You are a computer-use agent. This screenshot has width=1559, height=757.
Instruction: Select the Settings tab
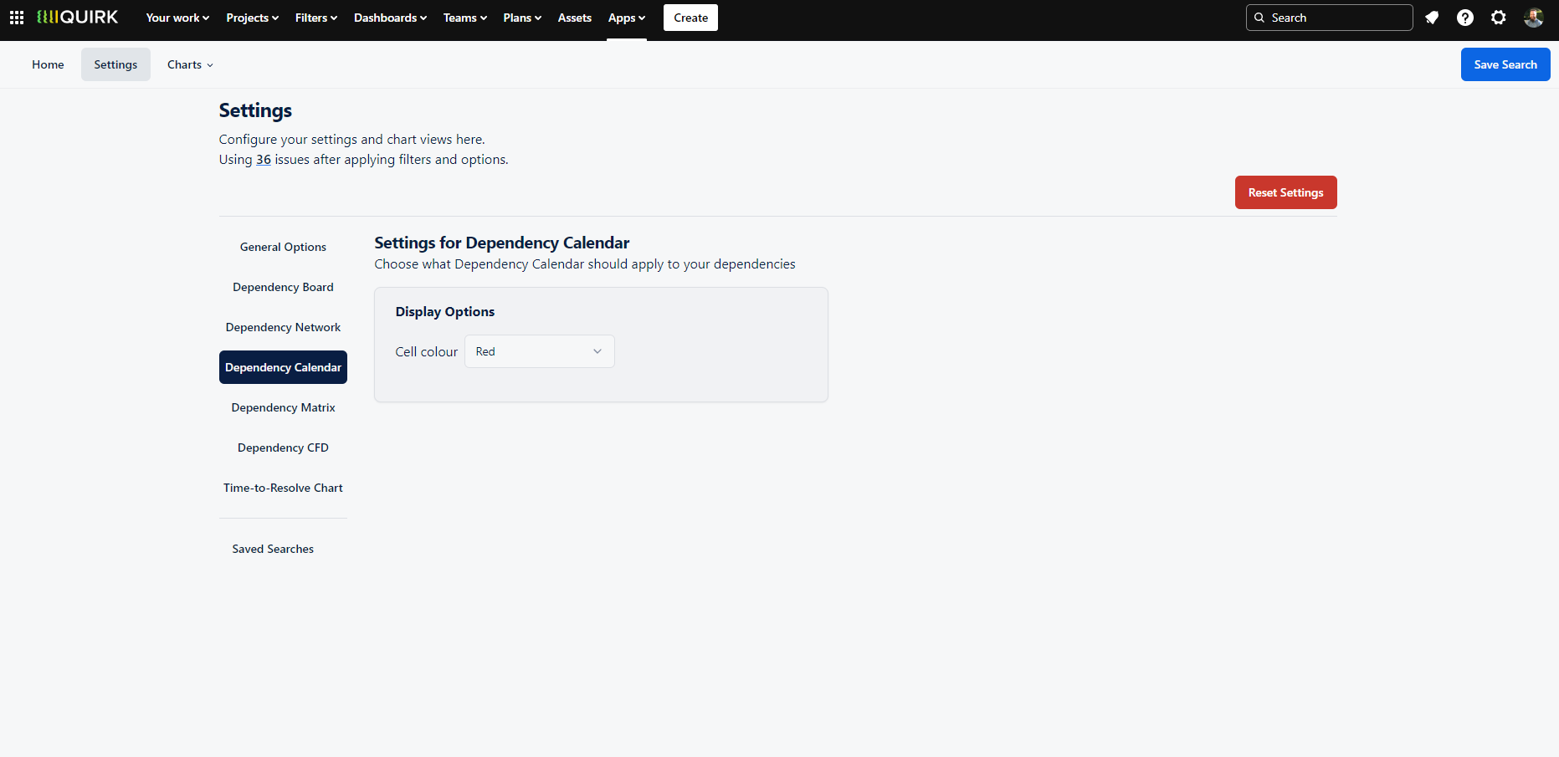coord(115,64)
